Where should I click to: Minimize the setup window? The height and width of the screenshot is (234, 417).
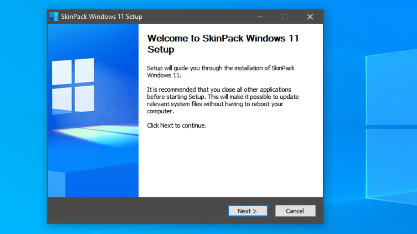(259, 17)
